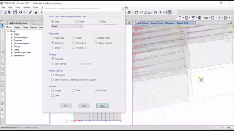Expand the Named Output Items node
234x131 pixels.
(x=11, y=52)
